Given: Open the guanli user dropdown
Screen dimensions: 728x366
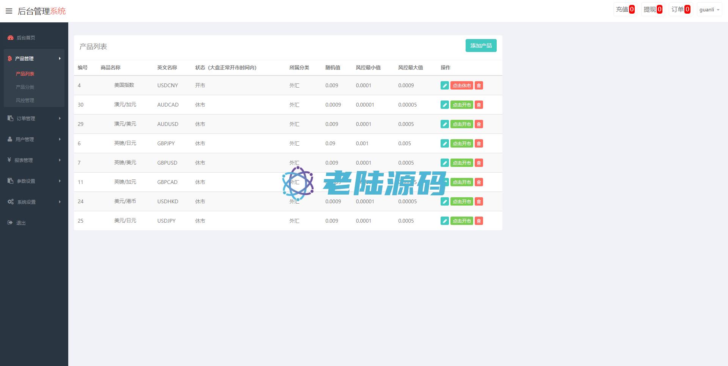Looking at the screenshot, I should tap(709, 10).
